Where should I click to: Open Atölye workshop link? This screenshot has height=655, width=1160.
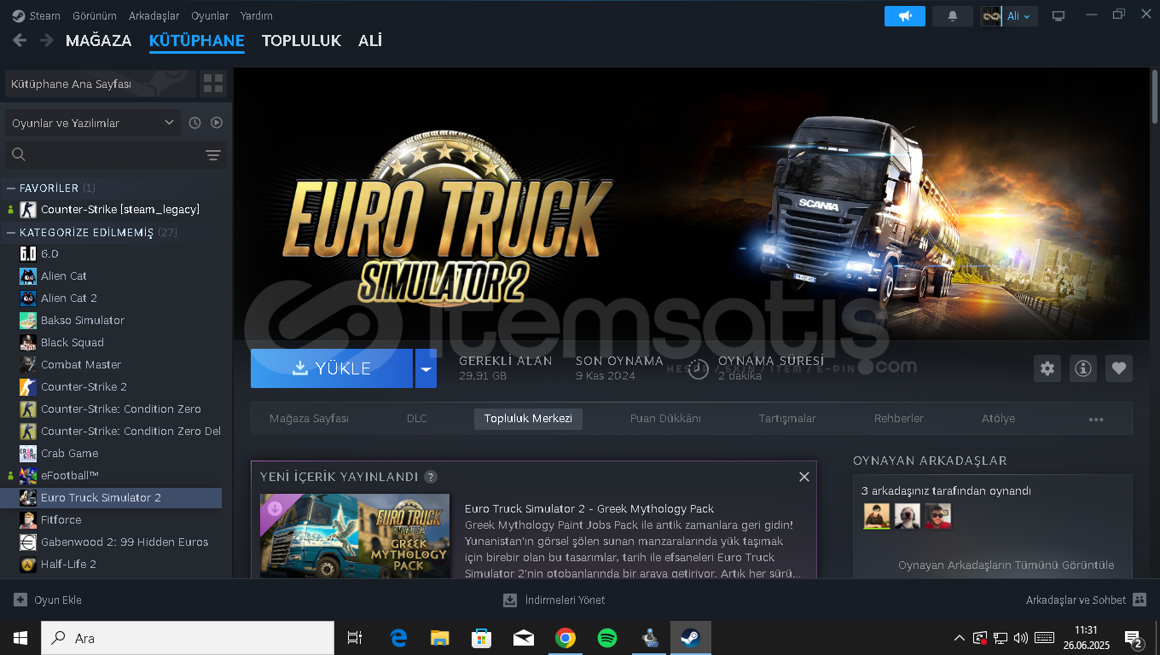[x=998, y=419]
